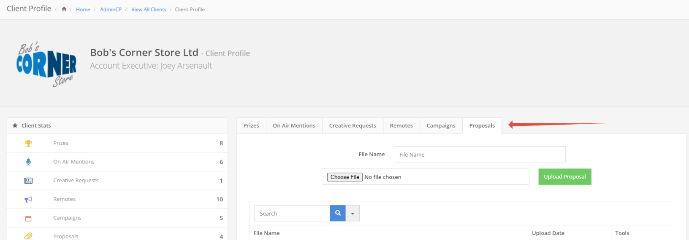Click the trophy icon beside Prizes
689x240 pixels.
28,144
